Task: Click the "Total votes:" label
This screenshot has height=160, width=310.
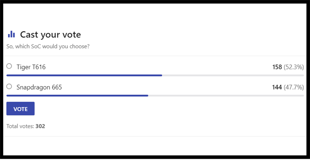Action: [20, 126]
